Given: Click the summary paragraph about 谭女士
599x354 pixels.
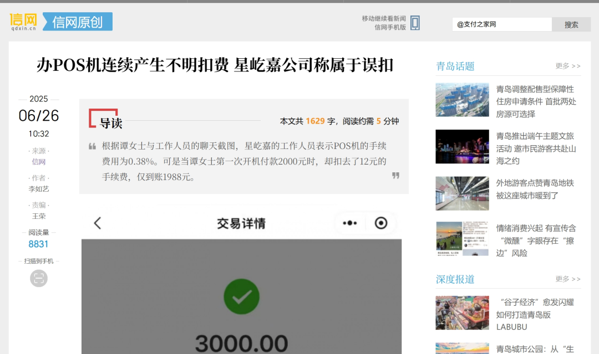Looking at the screenshot, I should (x=244, y=161).
